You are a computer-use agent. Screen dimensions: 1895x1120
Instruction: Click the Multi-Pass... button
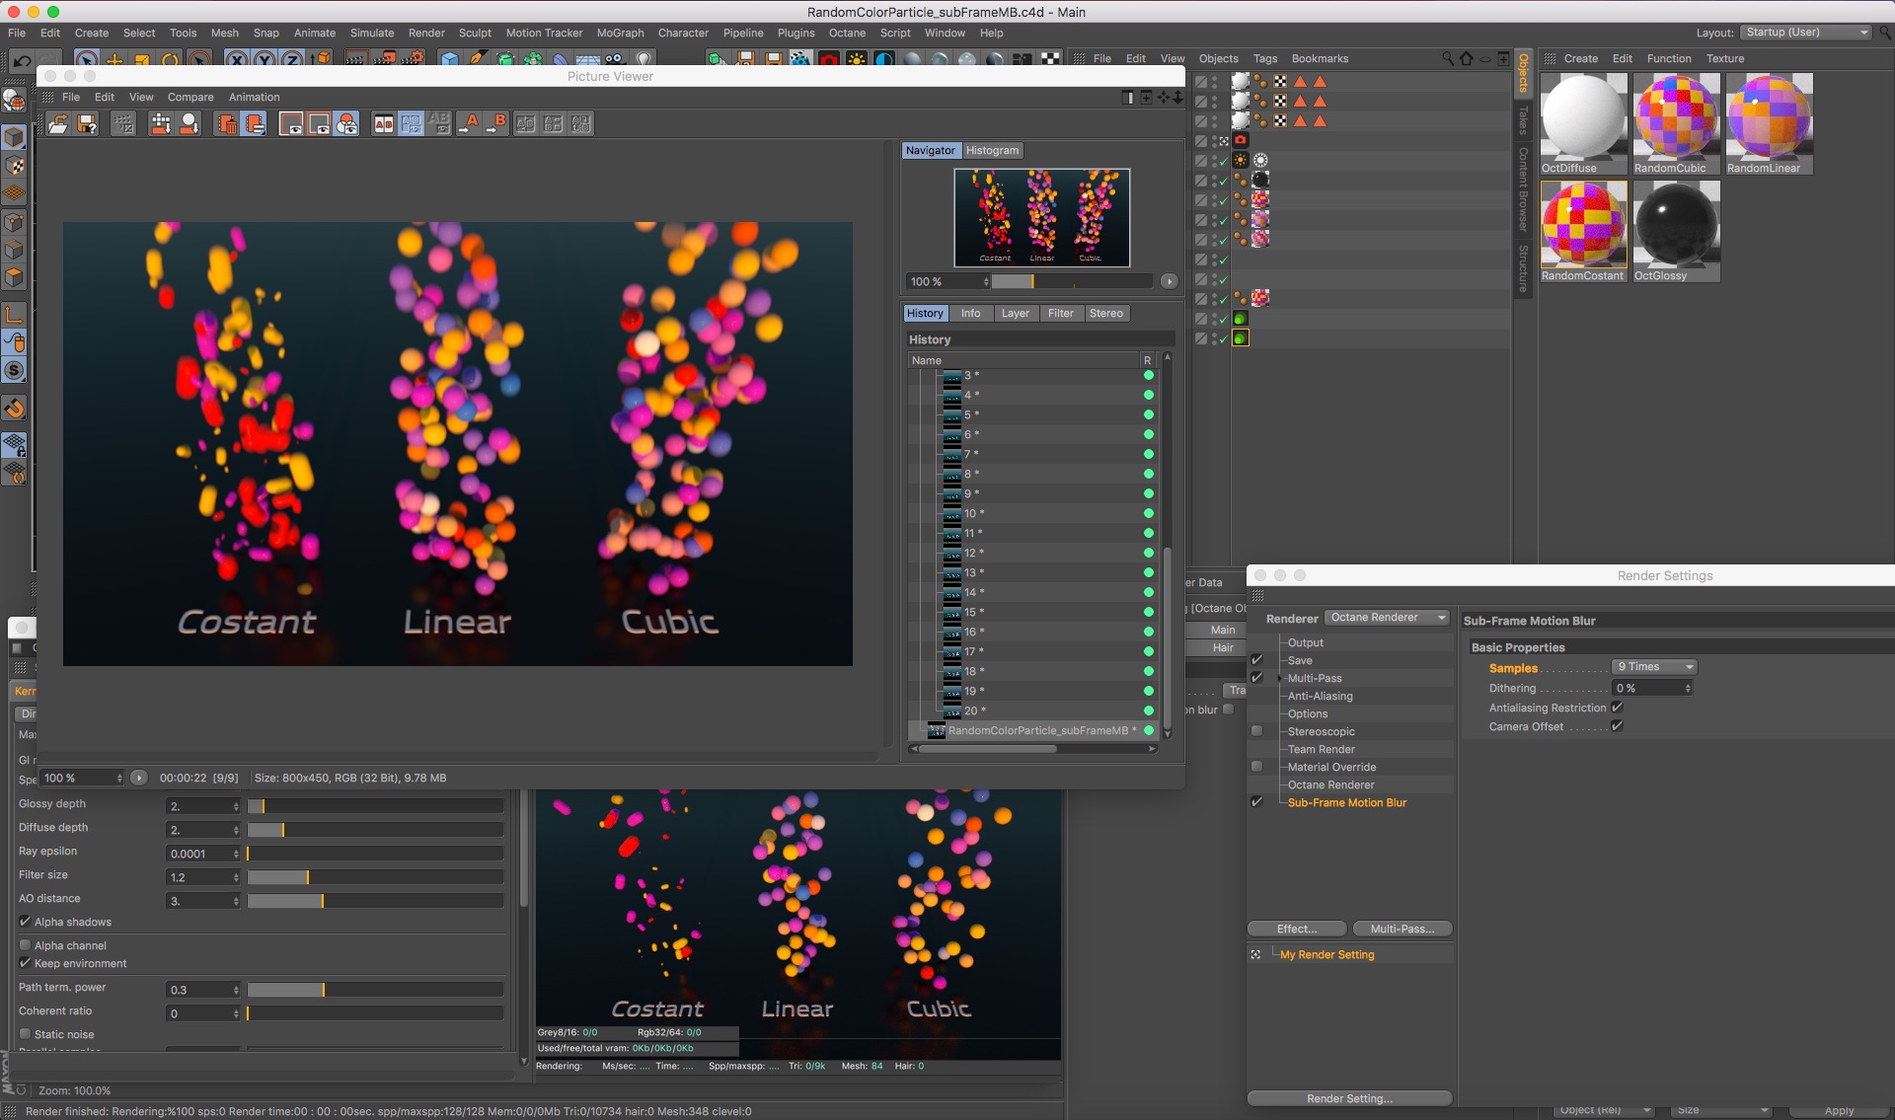[1402, 929]
